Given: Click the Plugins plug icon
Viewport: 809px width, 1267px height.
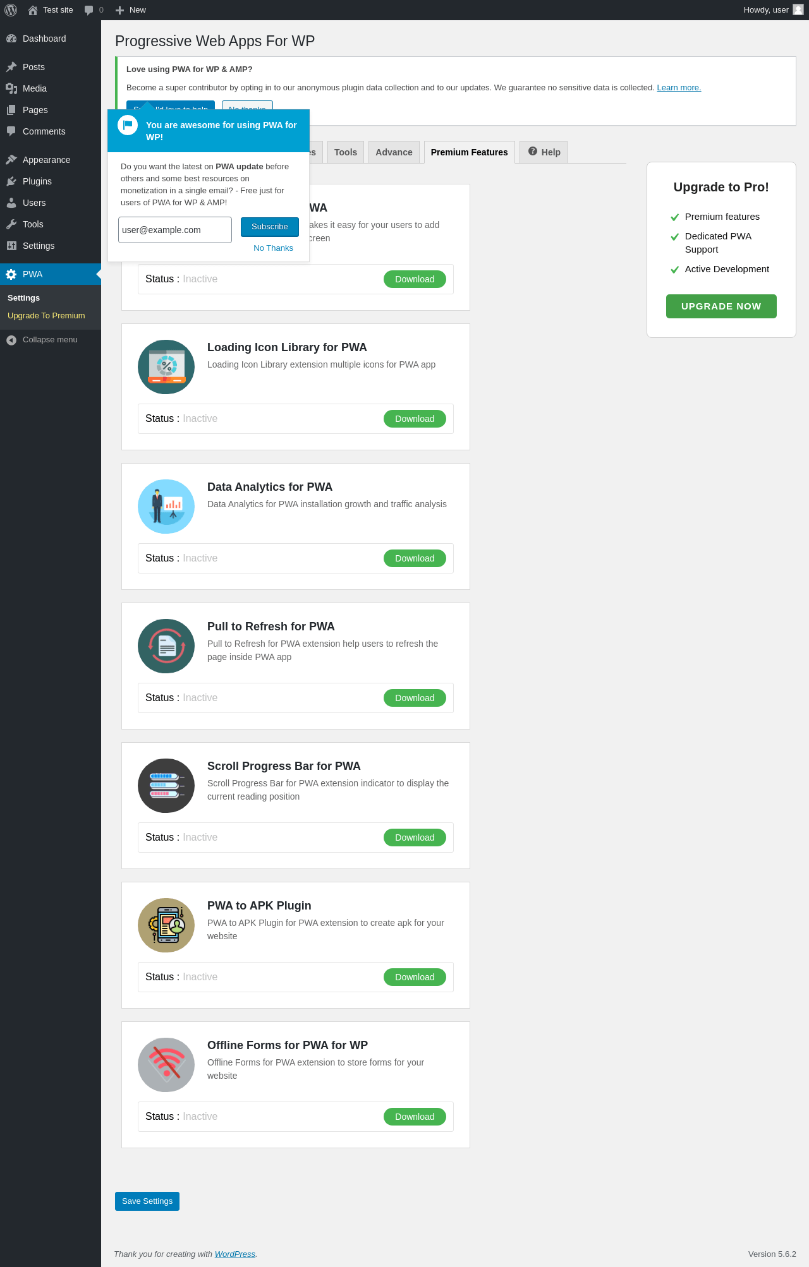Looking at the screenshot, I should 11,181.
